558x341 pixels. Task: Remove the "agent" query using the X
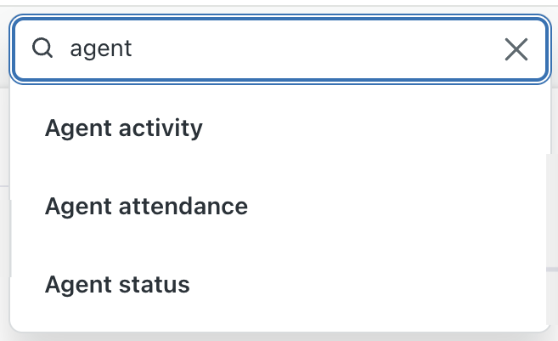coord(516,49)
